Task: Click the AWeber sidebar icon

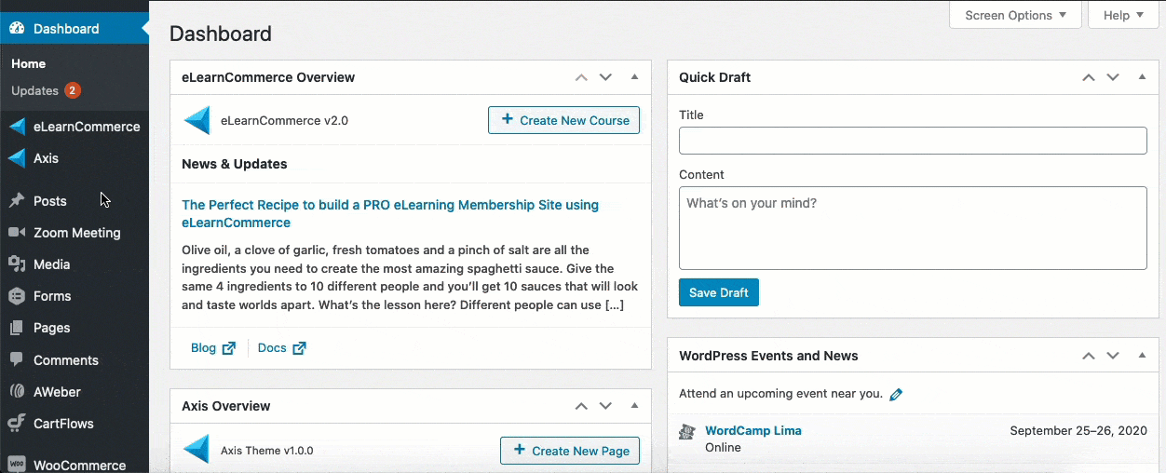Action: [17, 392]
